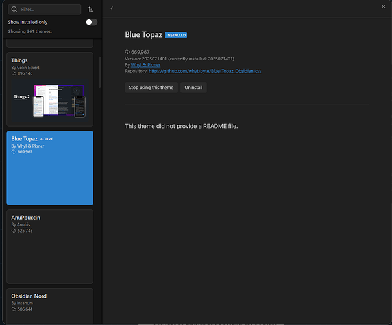Image resolution: width=392 pixels, height=325 pixels.
Task: Uninstall the Blue Topaz theme
Action: 193,87
